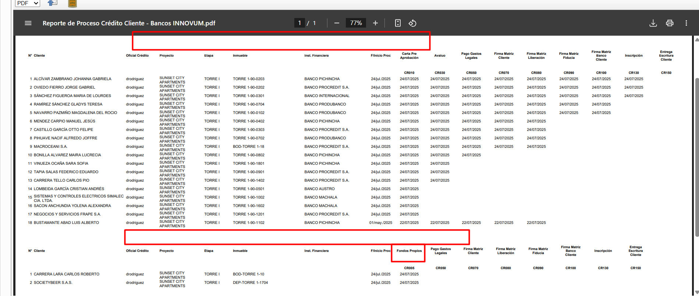Click the orange file cabinet archive icon

(x=72, y=4)
